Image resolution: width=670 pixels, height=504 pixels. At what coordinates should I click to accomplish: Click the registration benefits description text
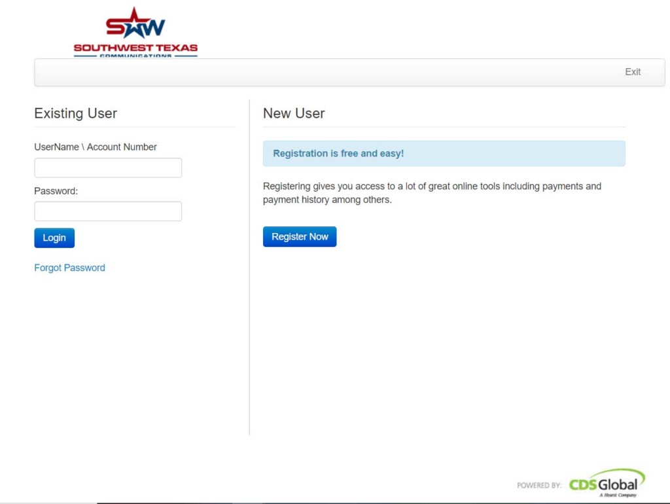coord(432,192)
